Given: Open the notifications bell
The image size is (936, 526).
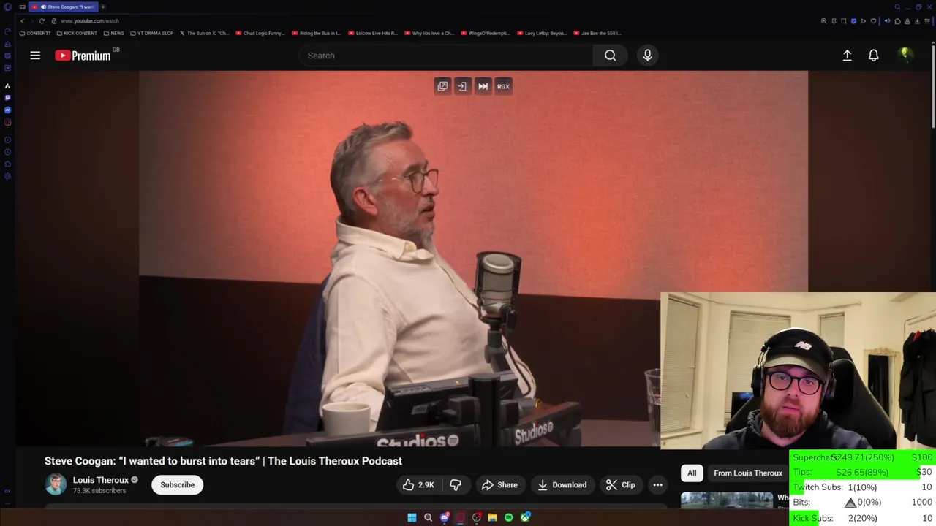Looking at the screenshot, I should tap(873, 56).
